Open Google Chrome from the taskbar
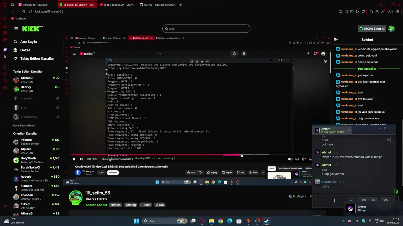403x226 pixels. pyautogui.click(x=220, y=221)
